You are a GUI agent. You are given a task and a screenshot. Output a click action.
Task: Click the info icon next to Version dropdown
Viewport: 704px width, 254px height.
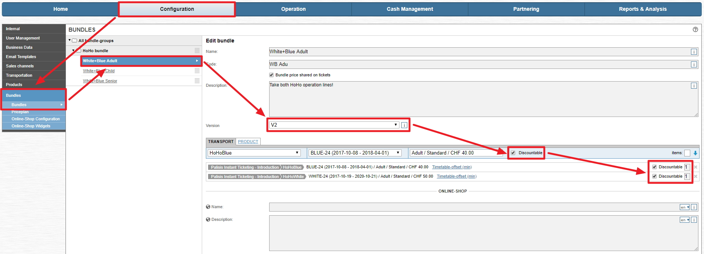404,125
